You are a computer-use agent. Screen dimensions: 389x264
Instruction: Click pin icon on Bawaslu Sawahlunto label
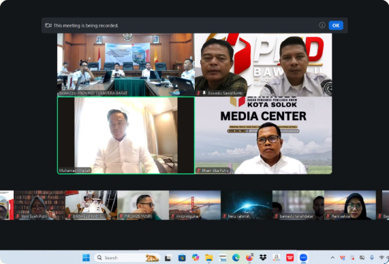click(x=204, y=93)
